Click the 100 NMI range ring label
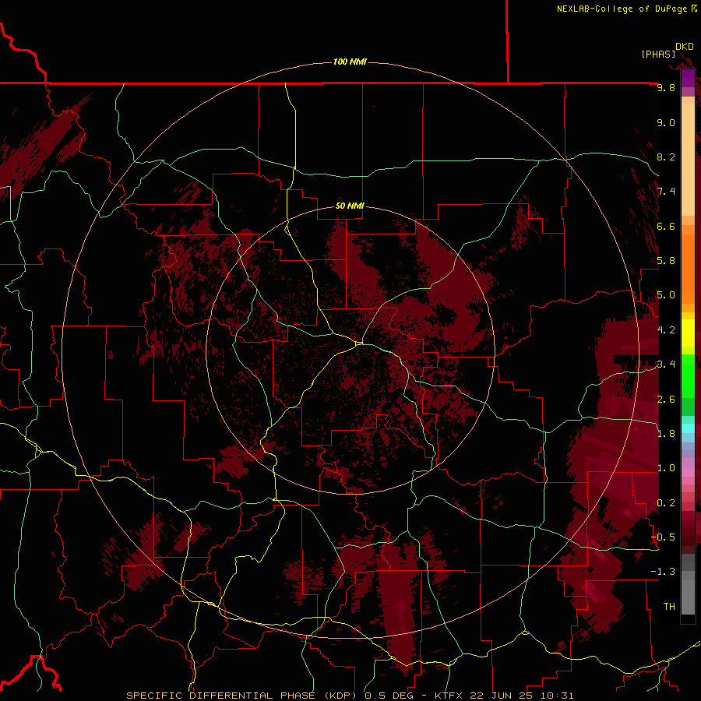The image size is (701, 701). coord(350,62)
